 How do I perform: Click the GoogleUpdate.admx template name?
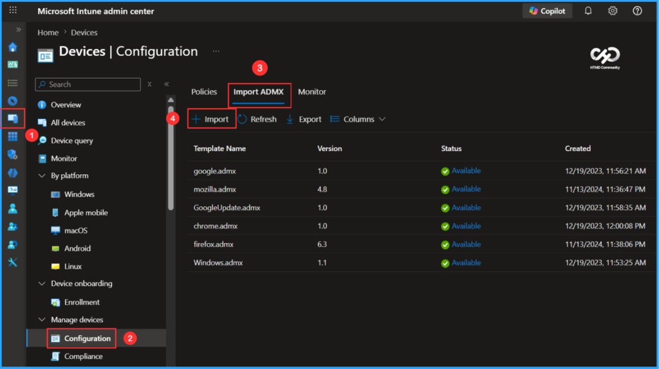click(227, 208)
